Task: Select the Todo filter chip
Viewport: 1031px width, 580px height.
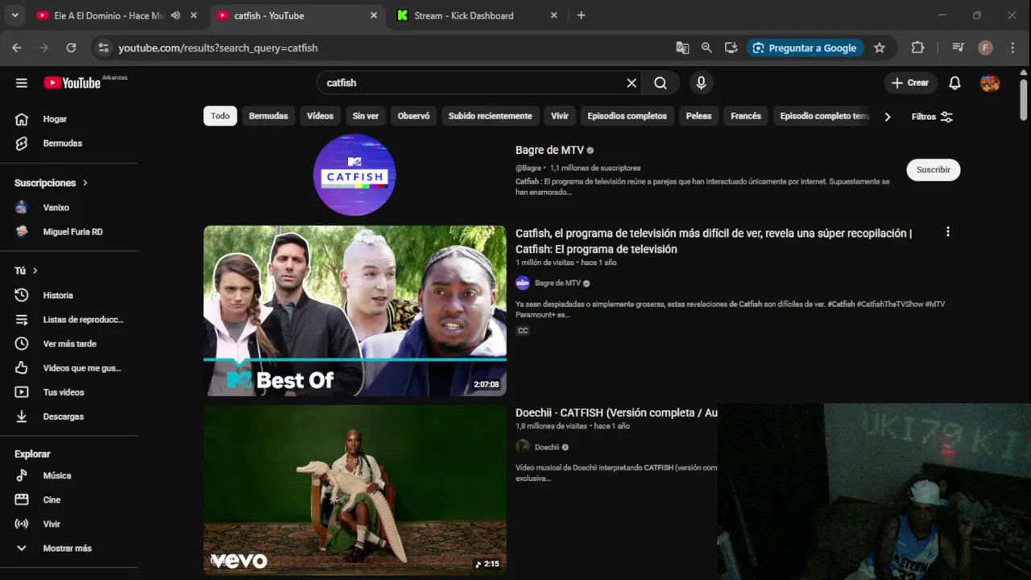Action: click(220, 116)
